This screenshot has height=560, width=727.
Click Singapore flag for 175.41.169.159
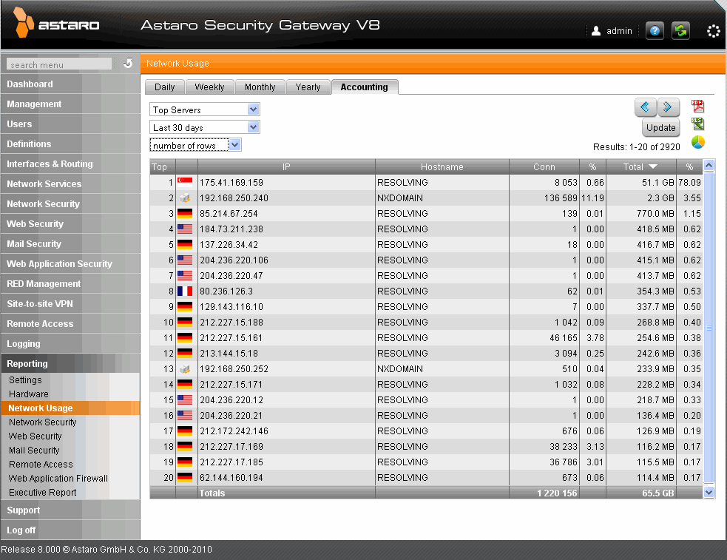[x=185, y=183]
